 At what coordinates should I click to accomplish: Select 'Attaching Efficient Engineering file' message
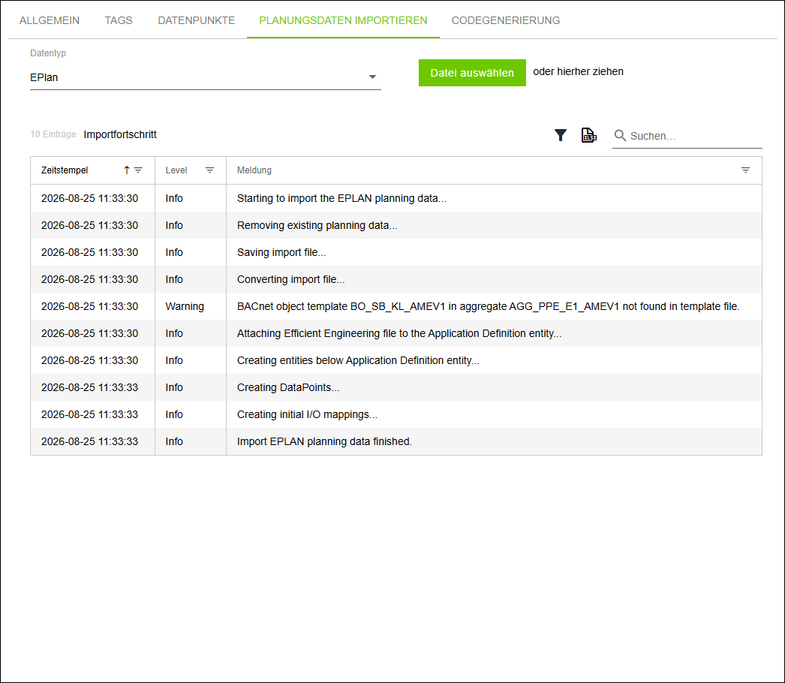point(399,333)
